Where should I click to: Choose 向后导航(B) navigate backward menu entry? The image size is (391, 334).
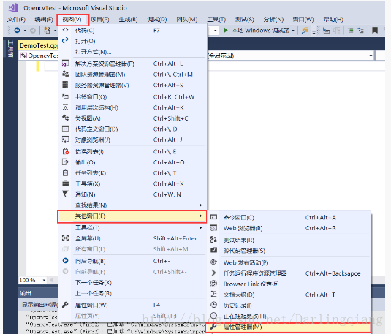pyautogui.click(x=132, y=261)
